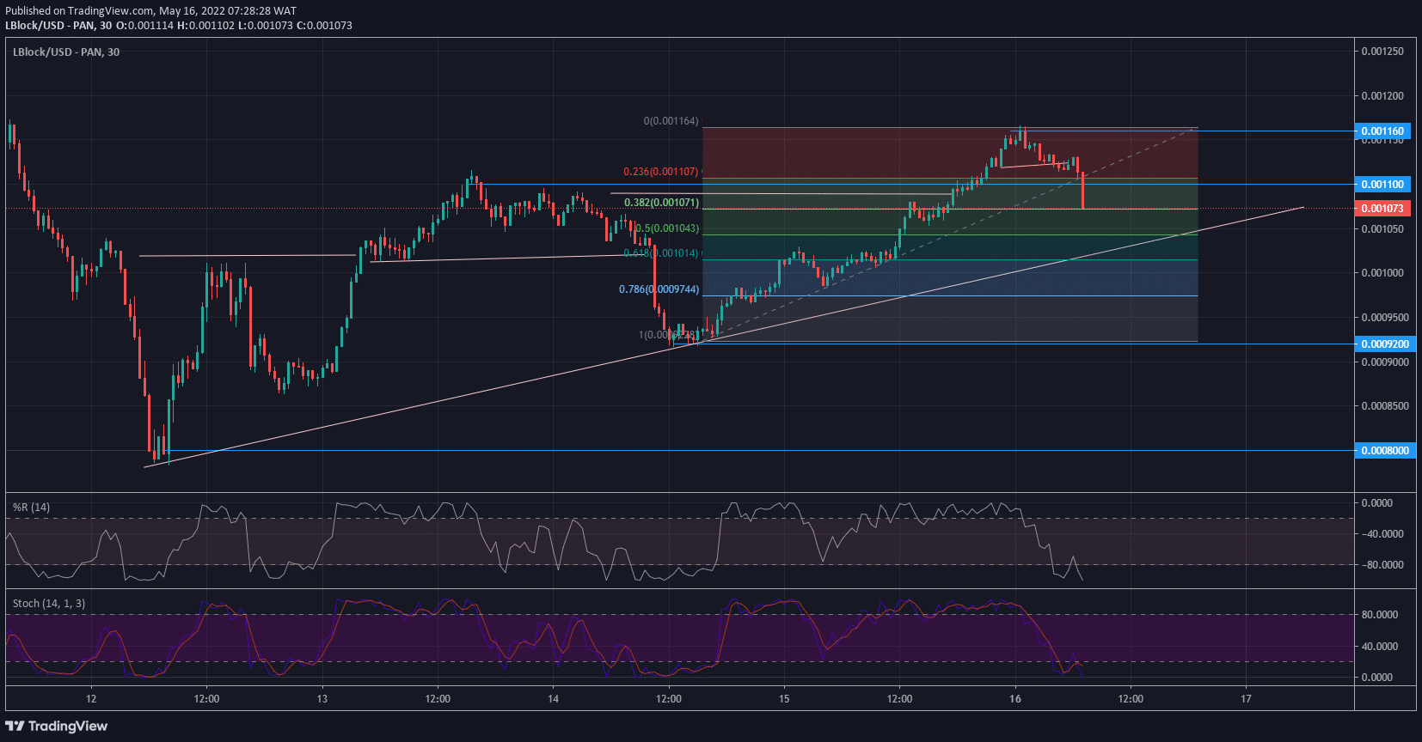The height and width of the screenshot is (742, 1422).
Task: Click the 0.001160 blue price label
Action: (x=1382, y=131)
